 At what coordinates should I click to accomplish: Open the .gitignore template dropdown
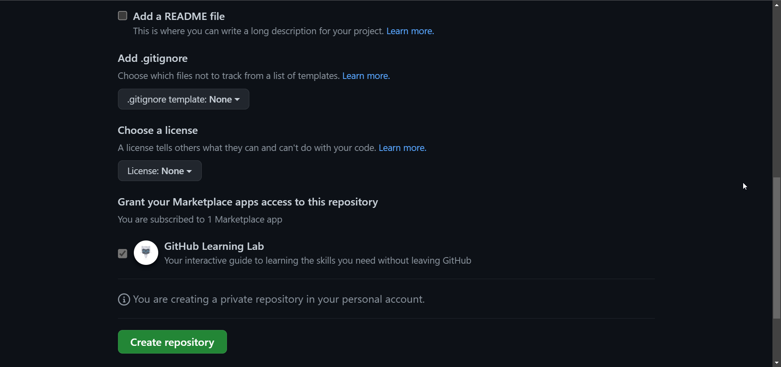tap(183, 99)
